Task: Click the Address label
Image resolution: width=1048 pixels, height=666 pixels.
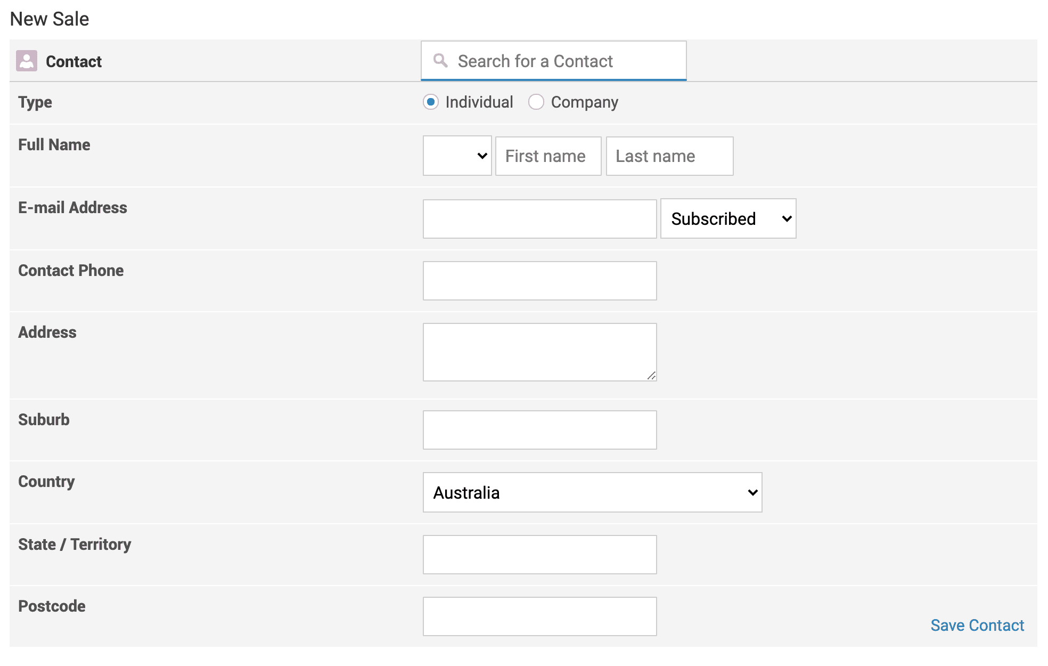Action: point(47,332)
